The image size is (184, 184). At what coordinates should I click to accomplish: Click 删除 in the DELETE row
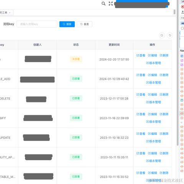click(164, 94)
